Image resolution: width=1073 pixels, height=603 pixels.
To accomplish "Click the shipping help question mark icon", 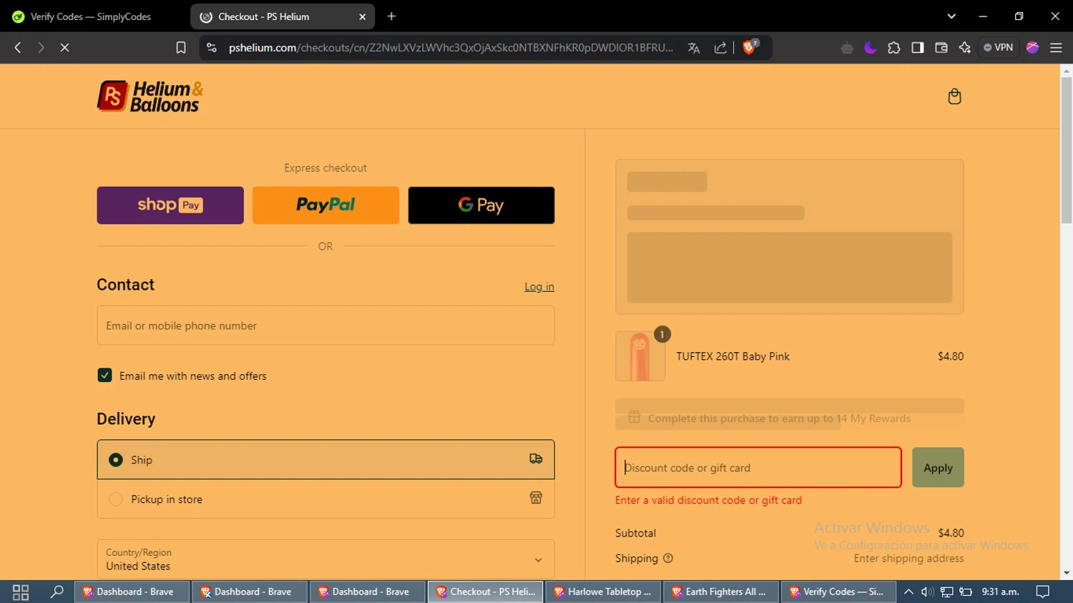I will (x=668, y=558).
